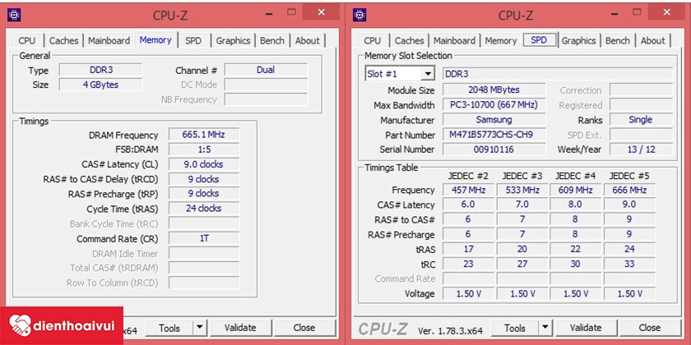
Task: Click the DRAM Frequency value 665.1 MHz
Action: click(x=204, y=135)
